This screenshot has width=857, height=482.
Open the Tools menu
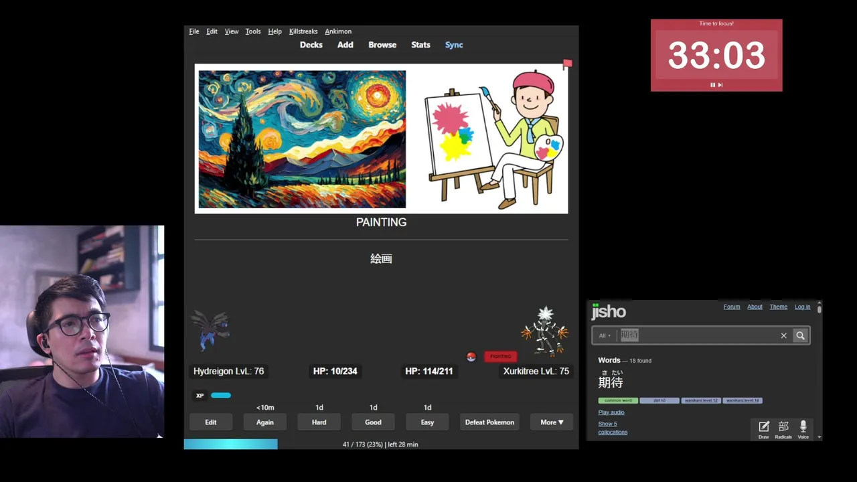tap(253, 31)
